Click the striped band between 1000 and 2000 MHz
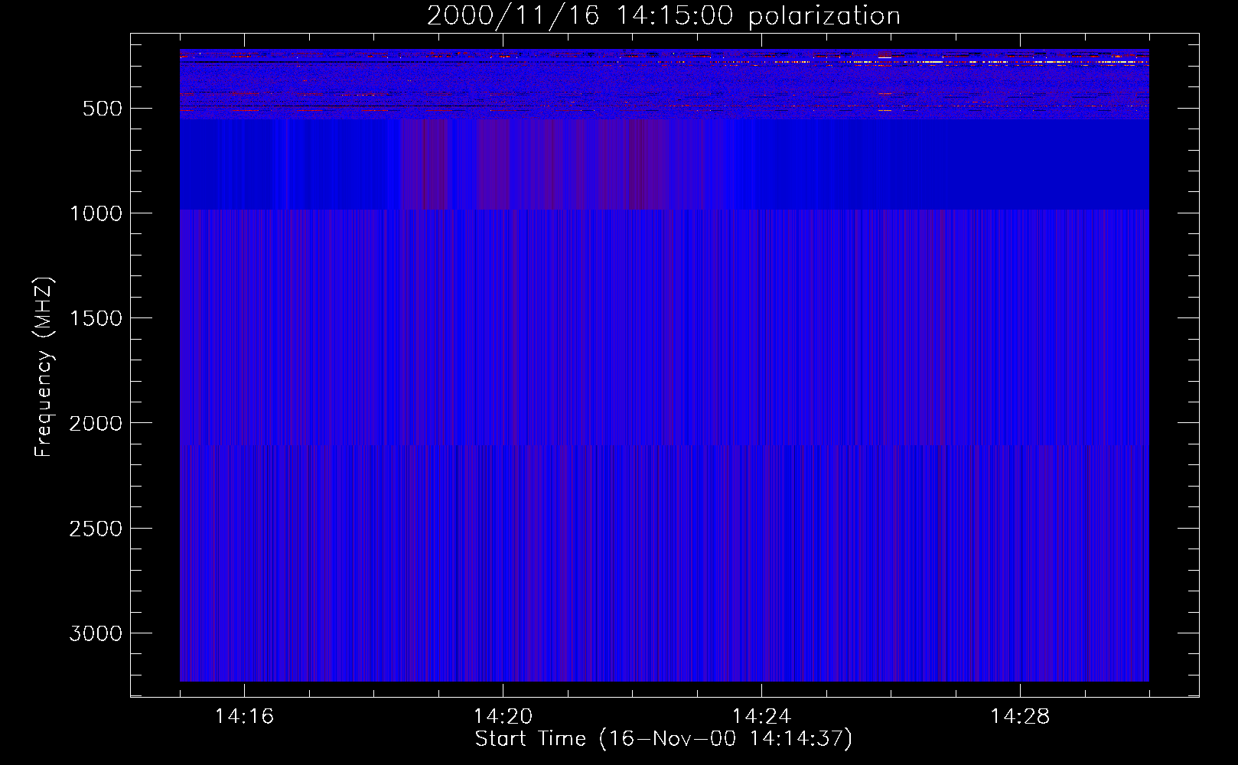 pos(664,325)
